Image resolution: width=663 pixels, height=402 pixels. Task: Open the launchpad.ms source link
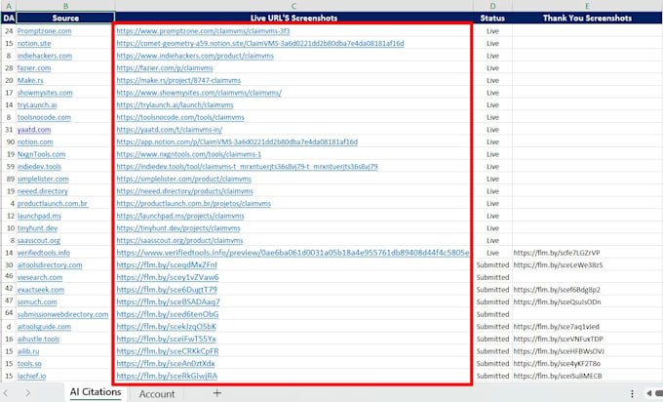coord(39,216)
